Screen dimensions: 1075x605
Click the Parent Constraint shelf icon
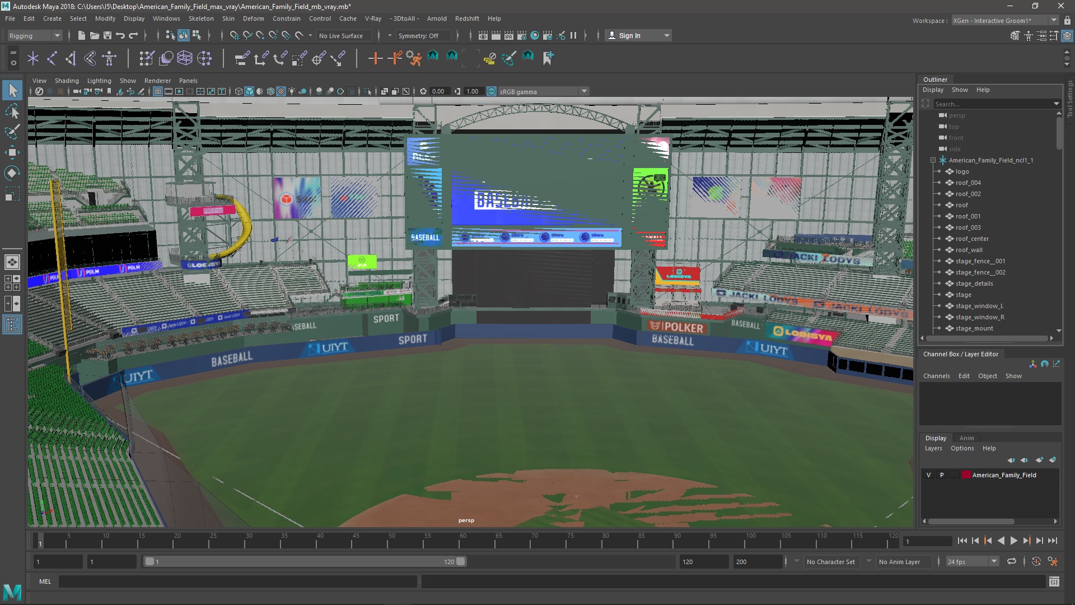pyautogui.click(x=242, y=58)
